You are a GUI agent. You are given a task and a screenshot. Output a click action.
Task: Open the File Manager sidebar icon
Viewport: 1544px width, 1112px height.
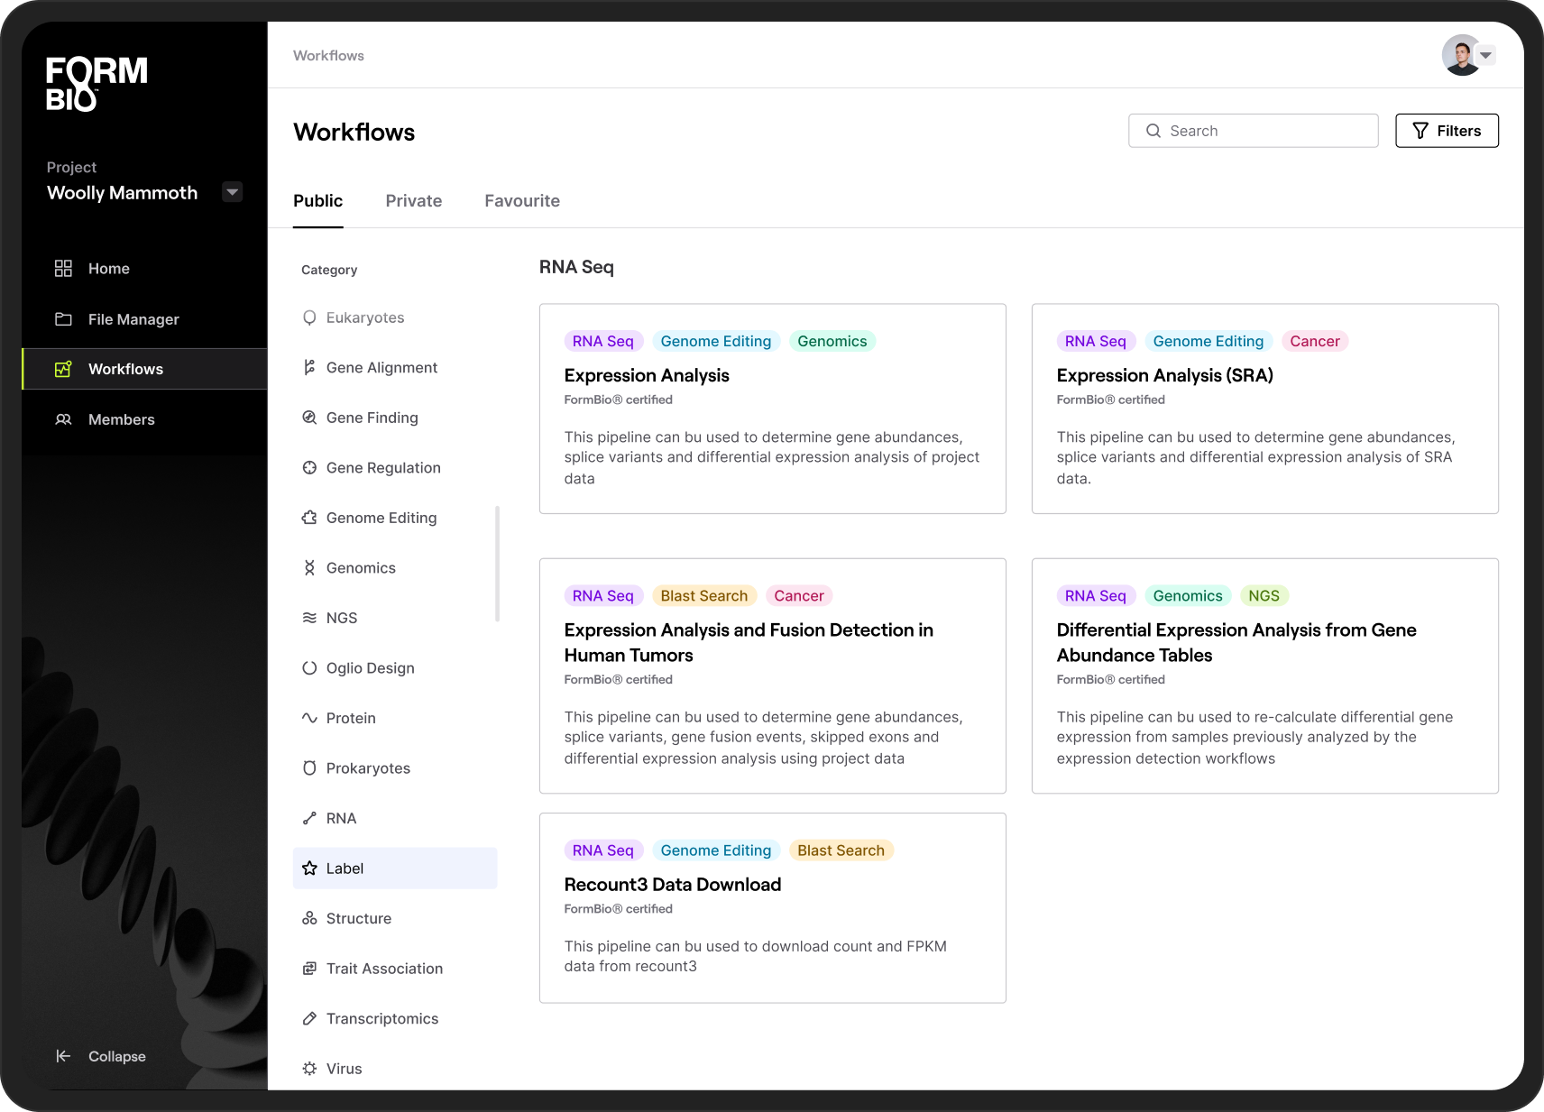63,319
